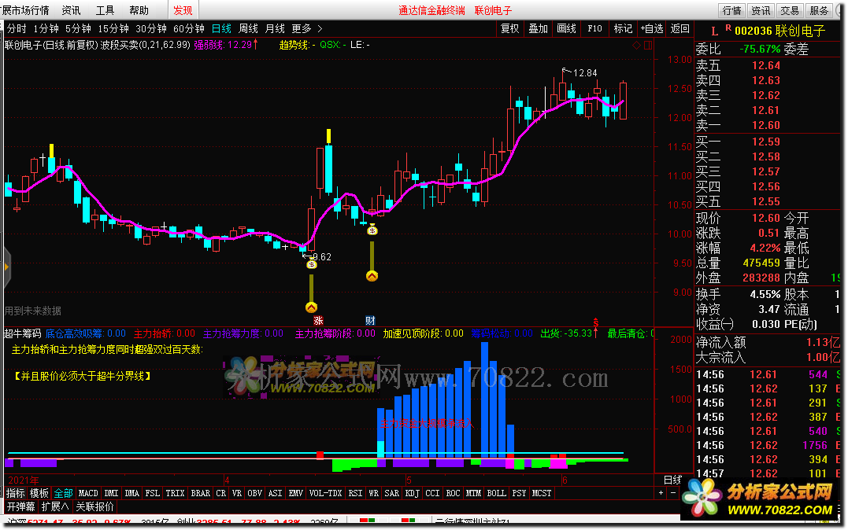This screenshot has width=848, height=530.
Task: Click the red R icon beside 002036
Action: [728, 28]
